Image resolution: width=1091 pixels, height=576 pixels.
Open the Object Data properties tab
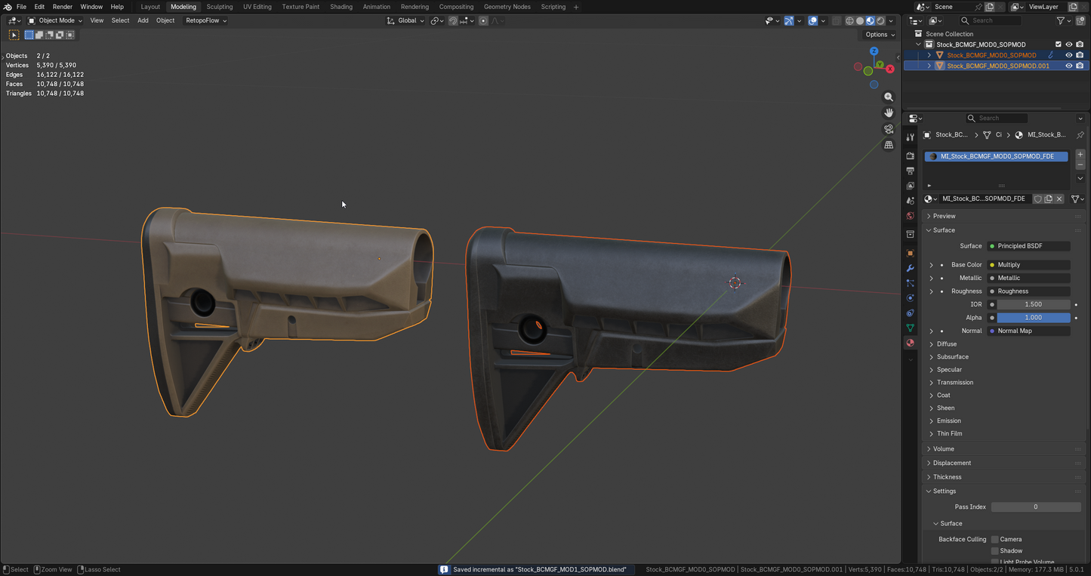tap(910, 328)
